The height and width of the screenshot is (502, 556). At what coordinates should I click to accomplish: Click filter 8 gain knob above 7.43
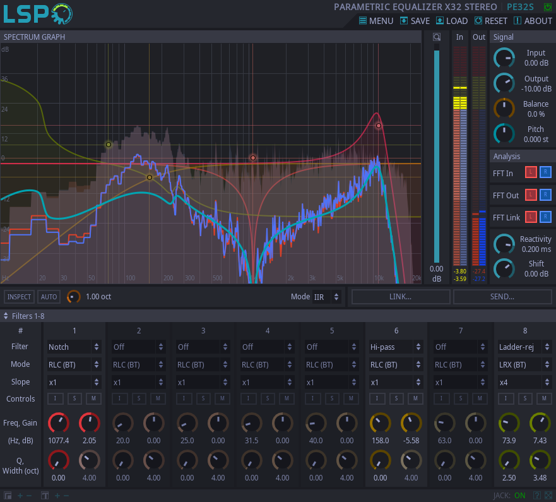coord(540,423)
